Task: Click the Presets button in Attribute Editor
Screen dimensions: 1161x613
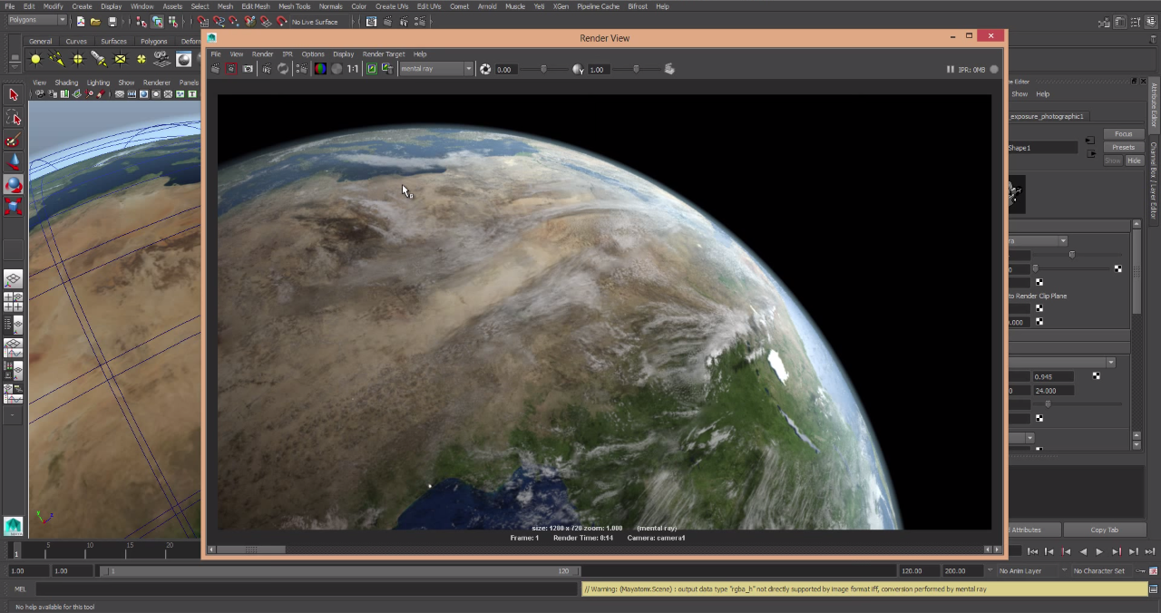Action: [1123, 147]
